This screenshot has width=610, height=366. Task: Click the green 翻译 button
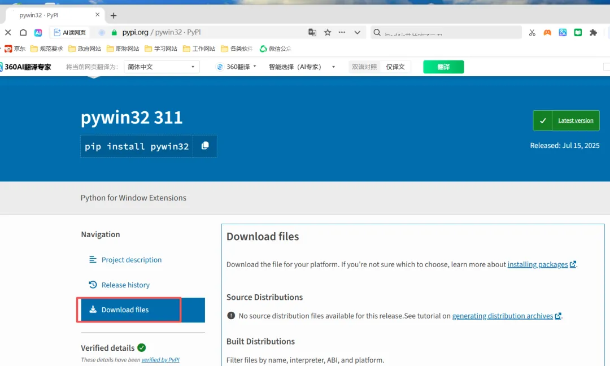coord(443,67)
